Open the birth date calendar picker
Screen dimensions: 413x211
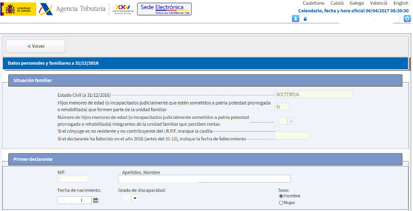(96, 200)
